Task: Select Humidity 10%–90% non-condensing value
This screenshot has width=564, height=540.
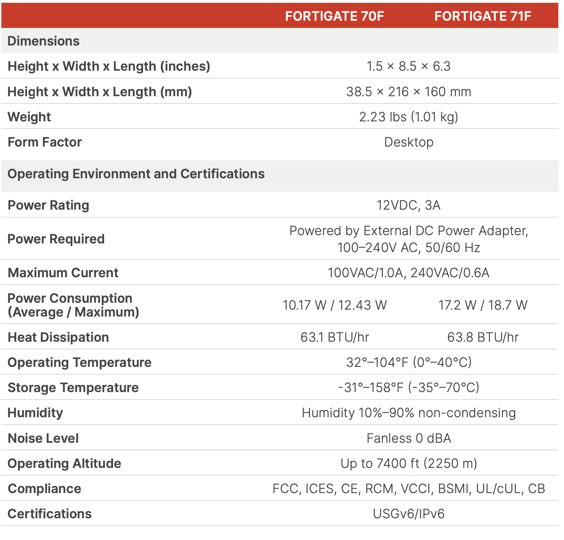Action: pyautogui.click(x=409, y=413)
